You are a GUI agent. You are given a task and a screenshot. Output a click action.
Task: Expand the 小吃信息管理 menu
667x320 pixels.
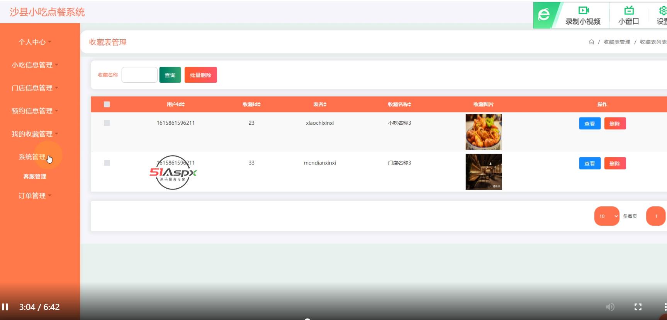[x=35, y=65]
